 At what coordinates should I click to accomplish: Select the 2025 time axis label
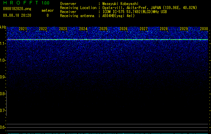tap(103, 29)
